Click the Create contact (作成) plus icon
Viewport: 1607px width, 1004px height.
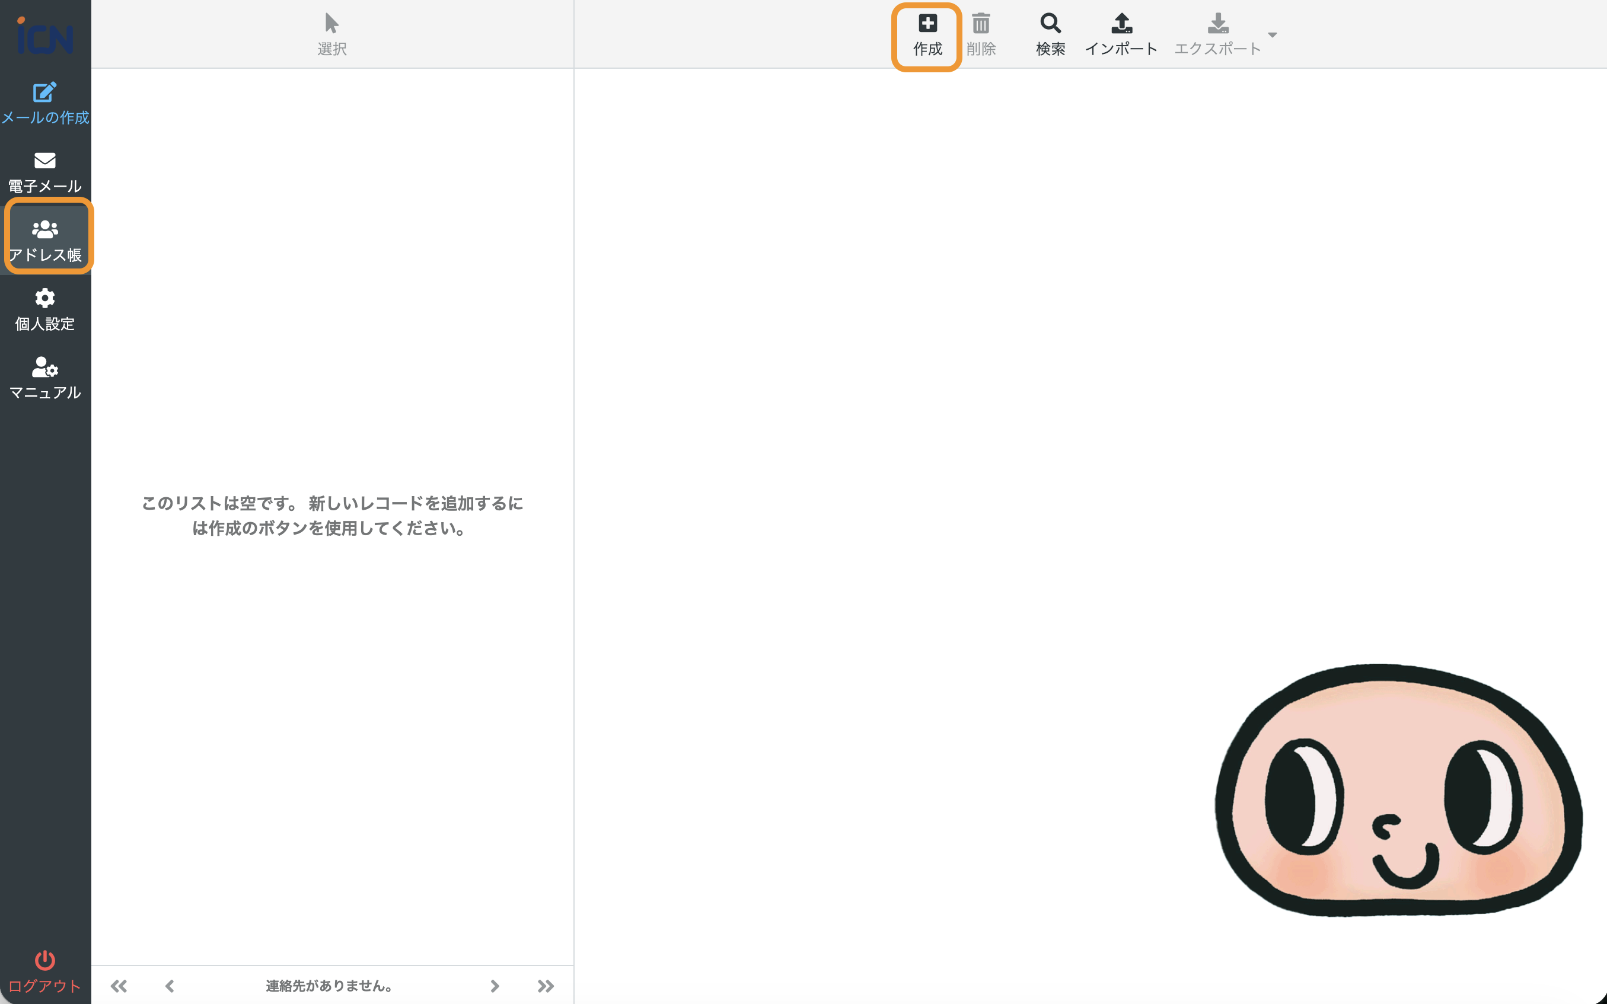(927, 24)
